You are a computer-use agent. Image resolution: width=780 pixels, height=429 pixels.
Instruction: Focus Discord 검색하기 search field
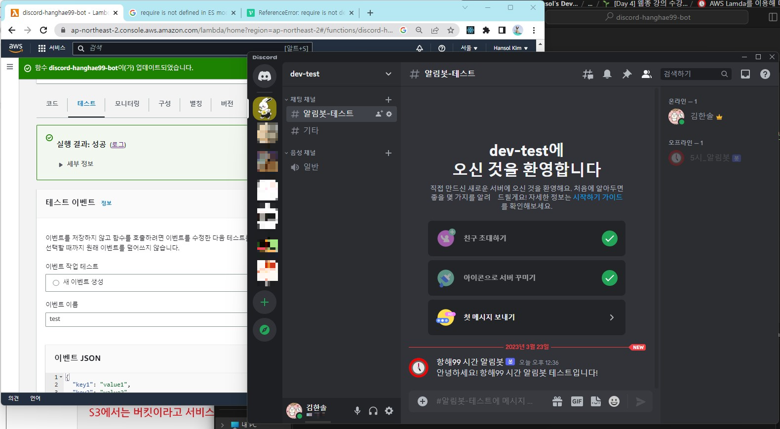(696, 74)
